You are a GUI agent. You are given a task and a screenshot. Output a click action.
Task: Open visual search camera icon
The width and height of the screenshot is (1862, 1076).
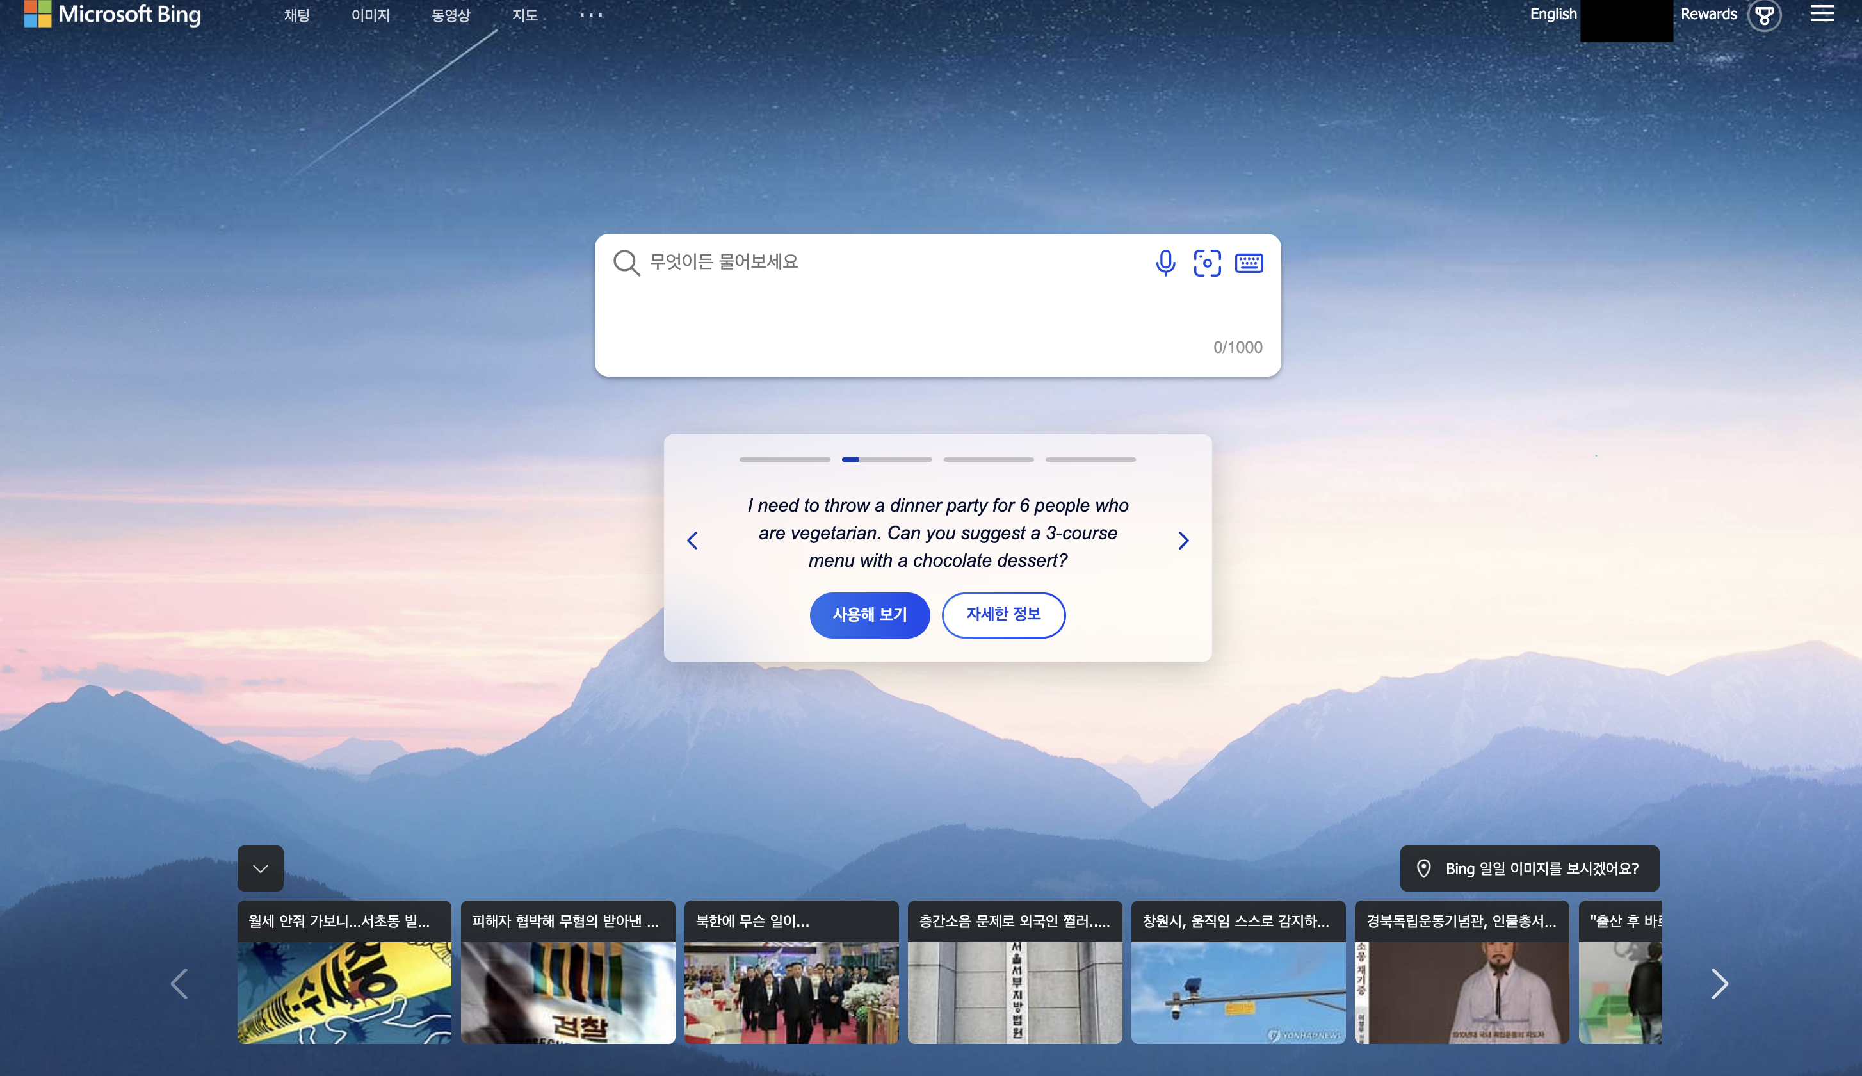1207,263
